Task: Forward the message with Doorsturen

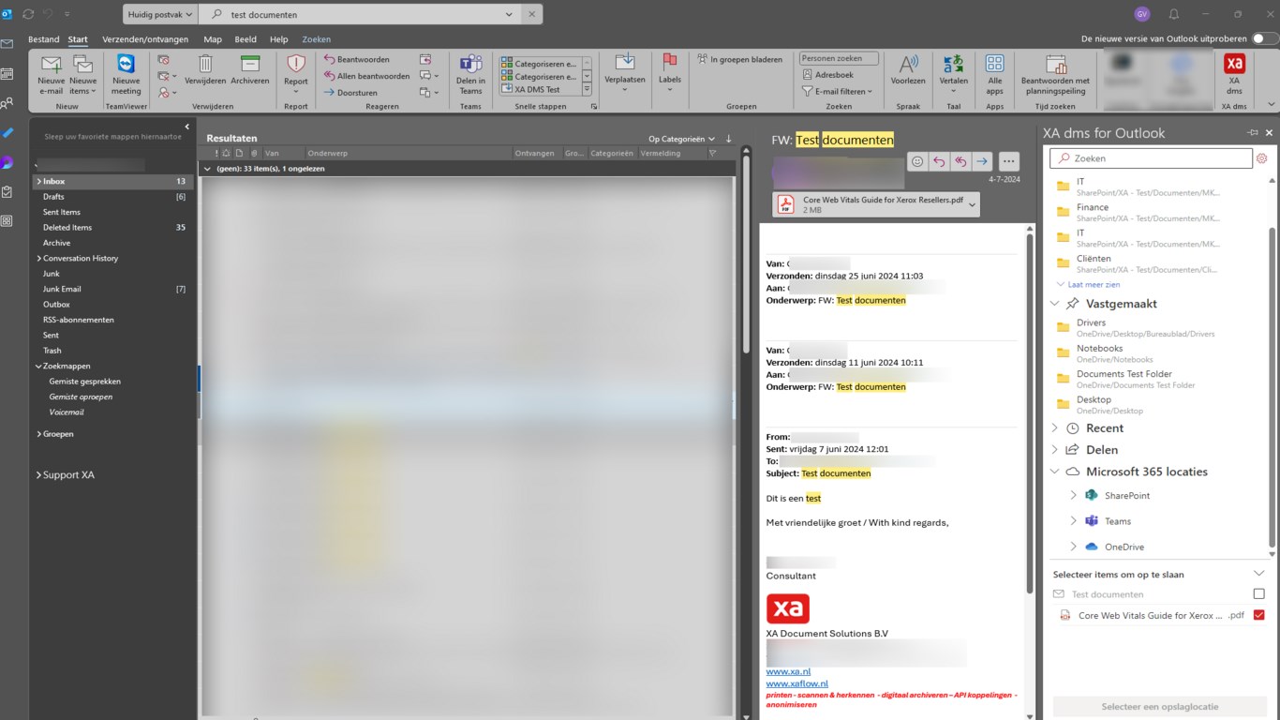Action: [350, 93]
